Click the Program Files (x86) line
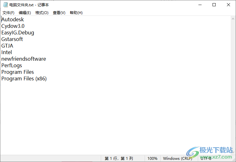Screen dimensions: 236x162 (x=24, y=79)
